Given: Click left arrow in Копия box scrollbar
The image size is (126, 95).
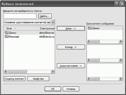Looking at the screenshot, I should (x=89, y=60).
